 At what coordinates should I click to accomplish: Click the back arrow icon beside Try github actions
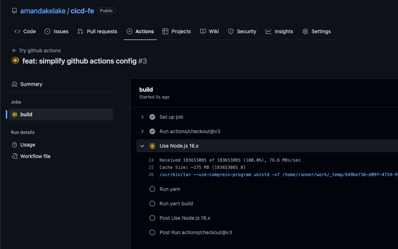pyautogui.click(x=14, y=51)
